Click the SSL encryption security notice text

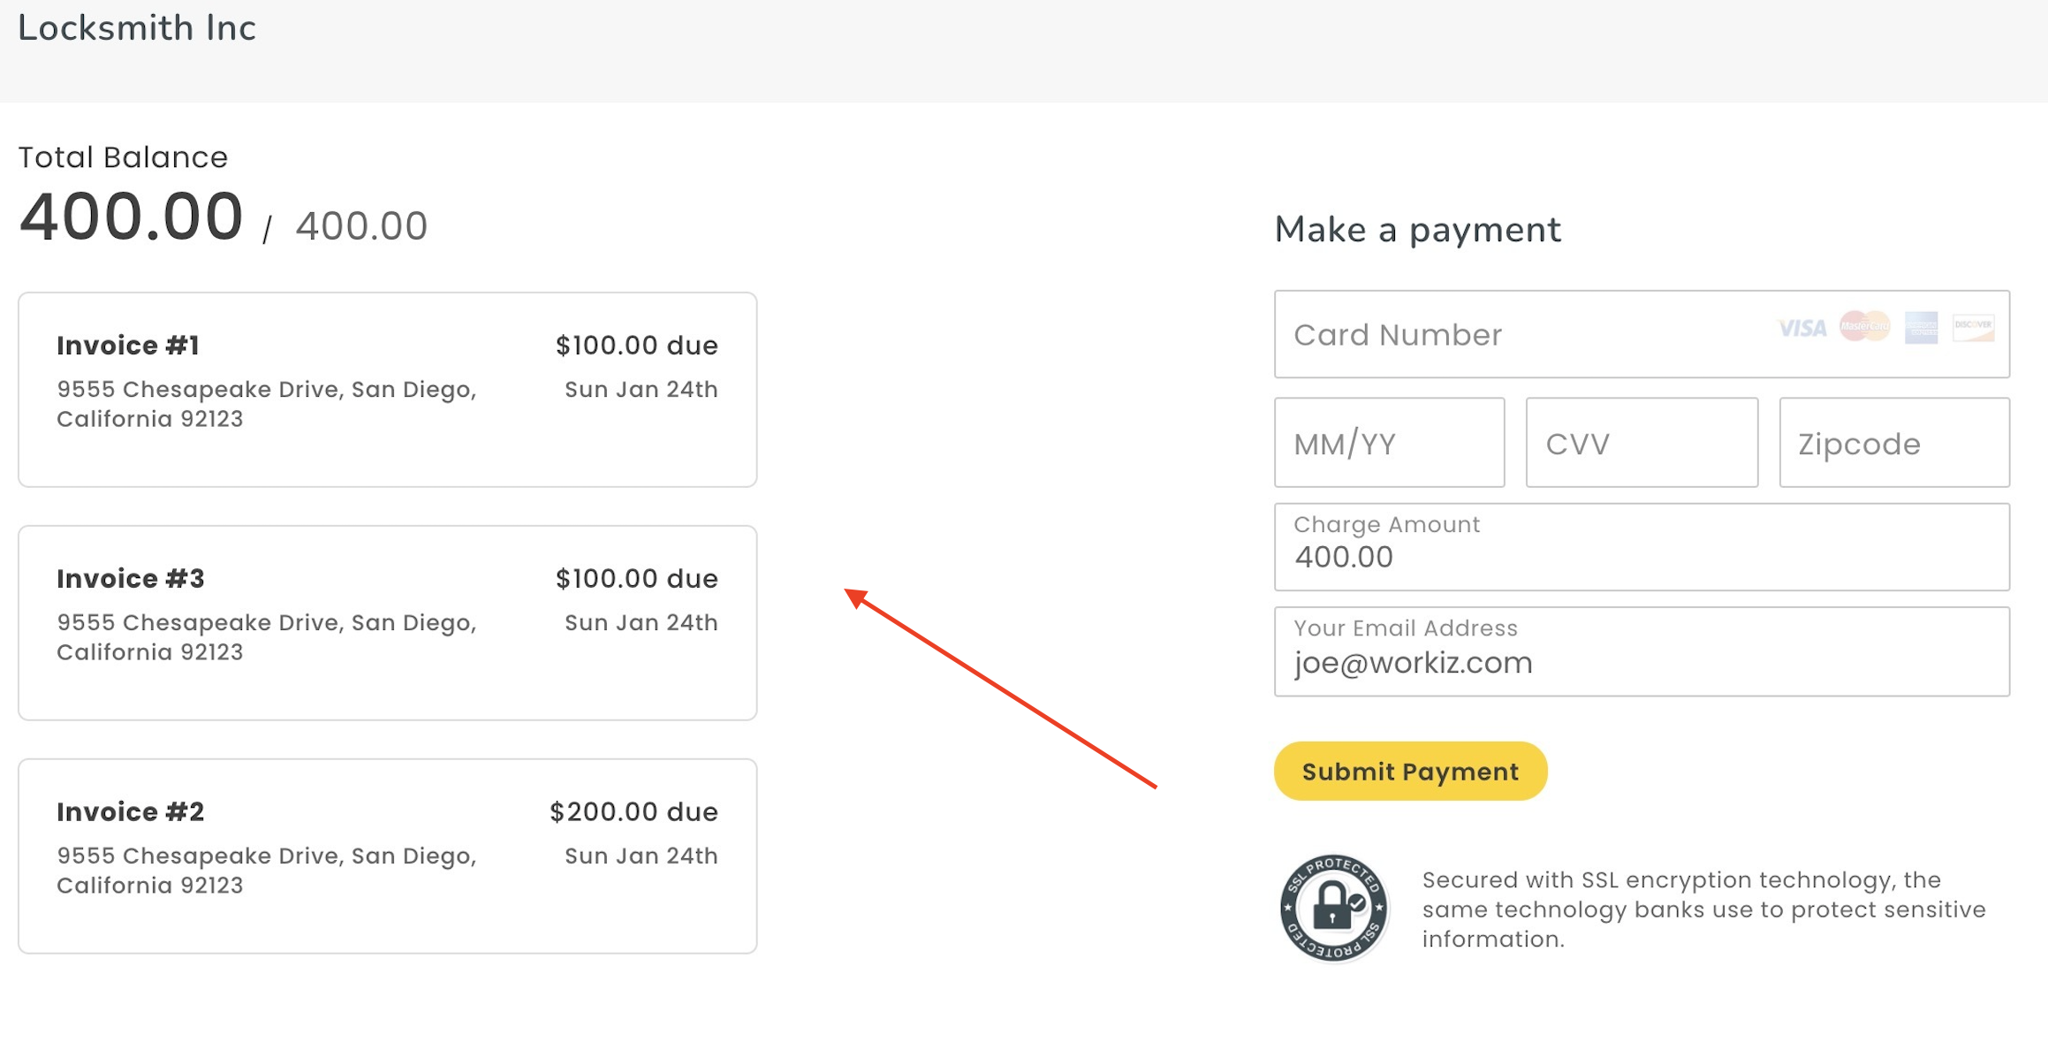(x=1703, y=909)
